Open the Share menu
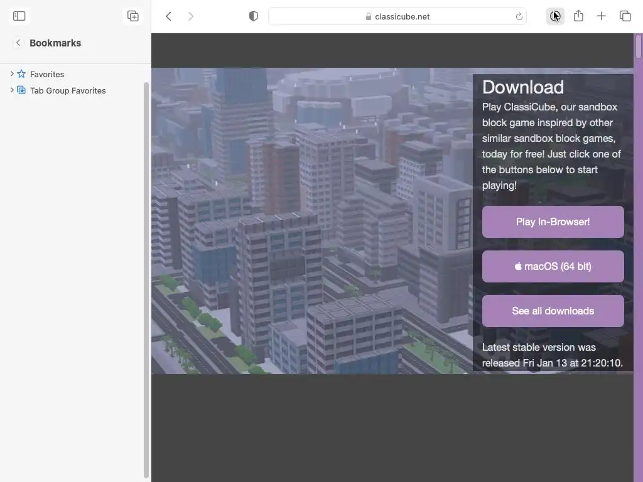Viewport: 643px width, 482px height. click(x=578, y=16)
